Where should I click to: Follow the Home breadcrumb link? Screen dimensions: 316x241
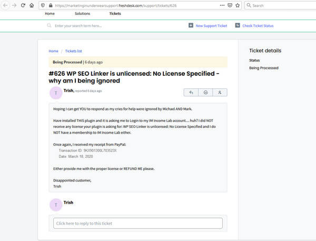[53, 51]
